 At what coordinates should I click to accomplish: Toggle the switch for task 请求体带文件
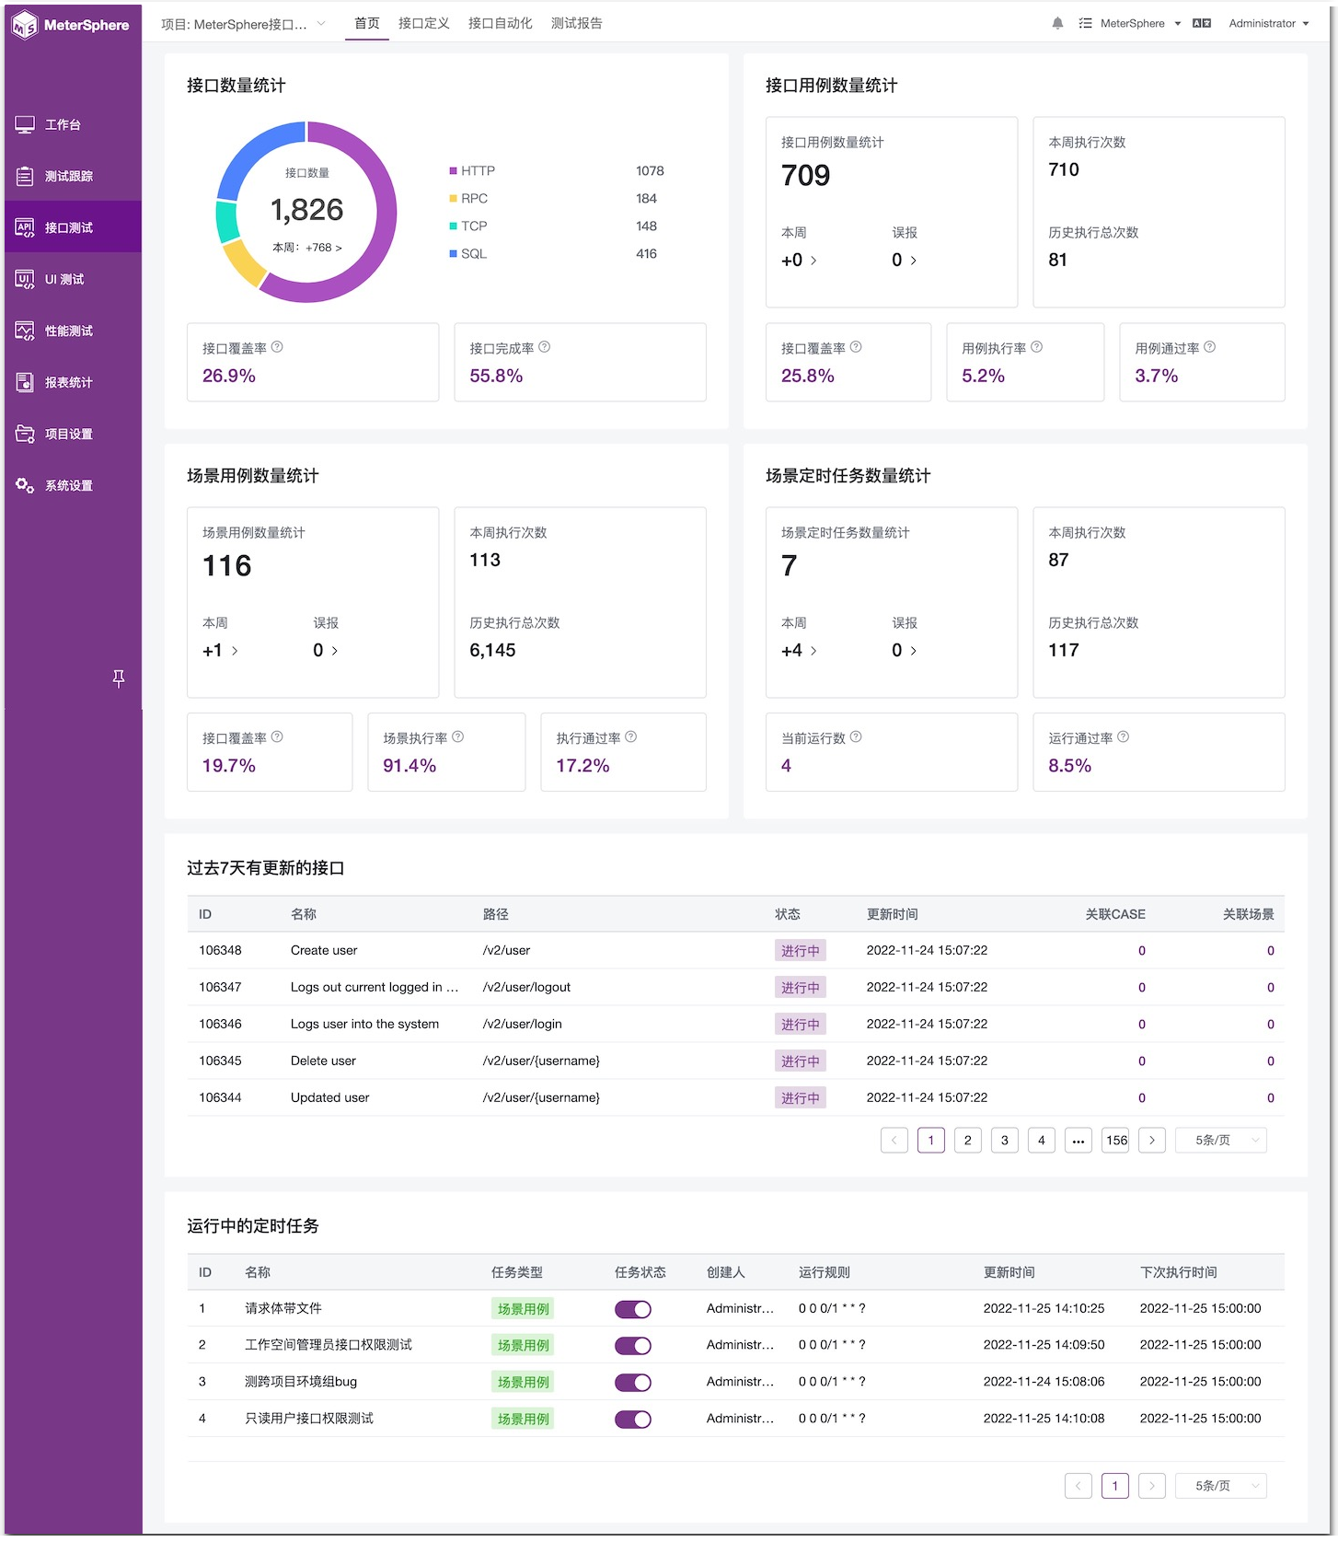[x=633, y=1309]
